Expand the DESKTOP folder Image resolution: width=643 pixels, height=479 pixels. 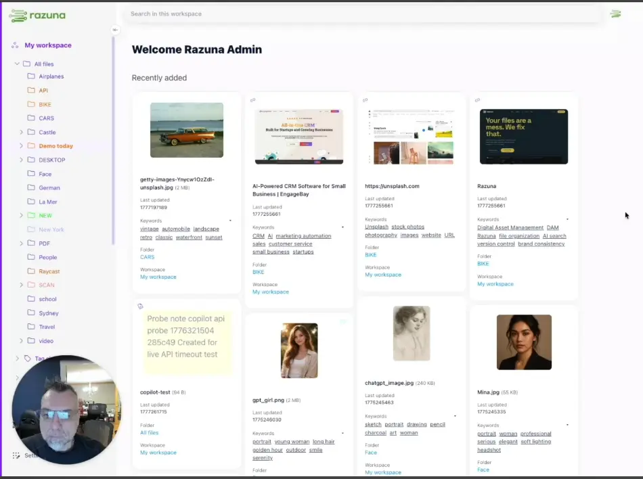click(x=22, y=160)
